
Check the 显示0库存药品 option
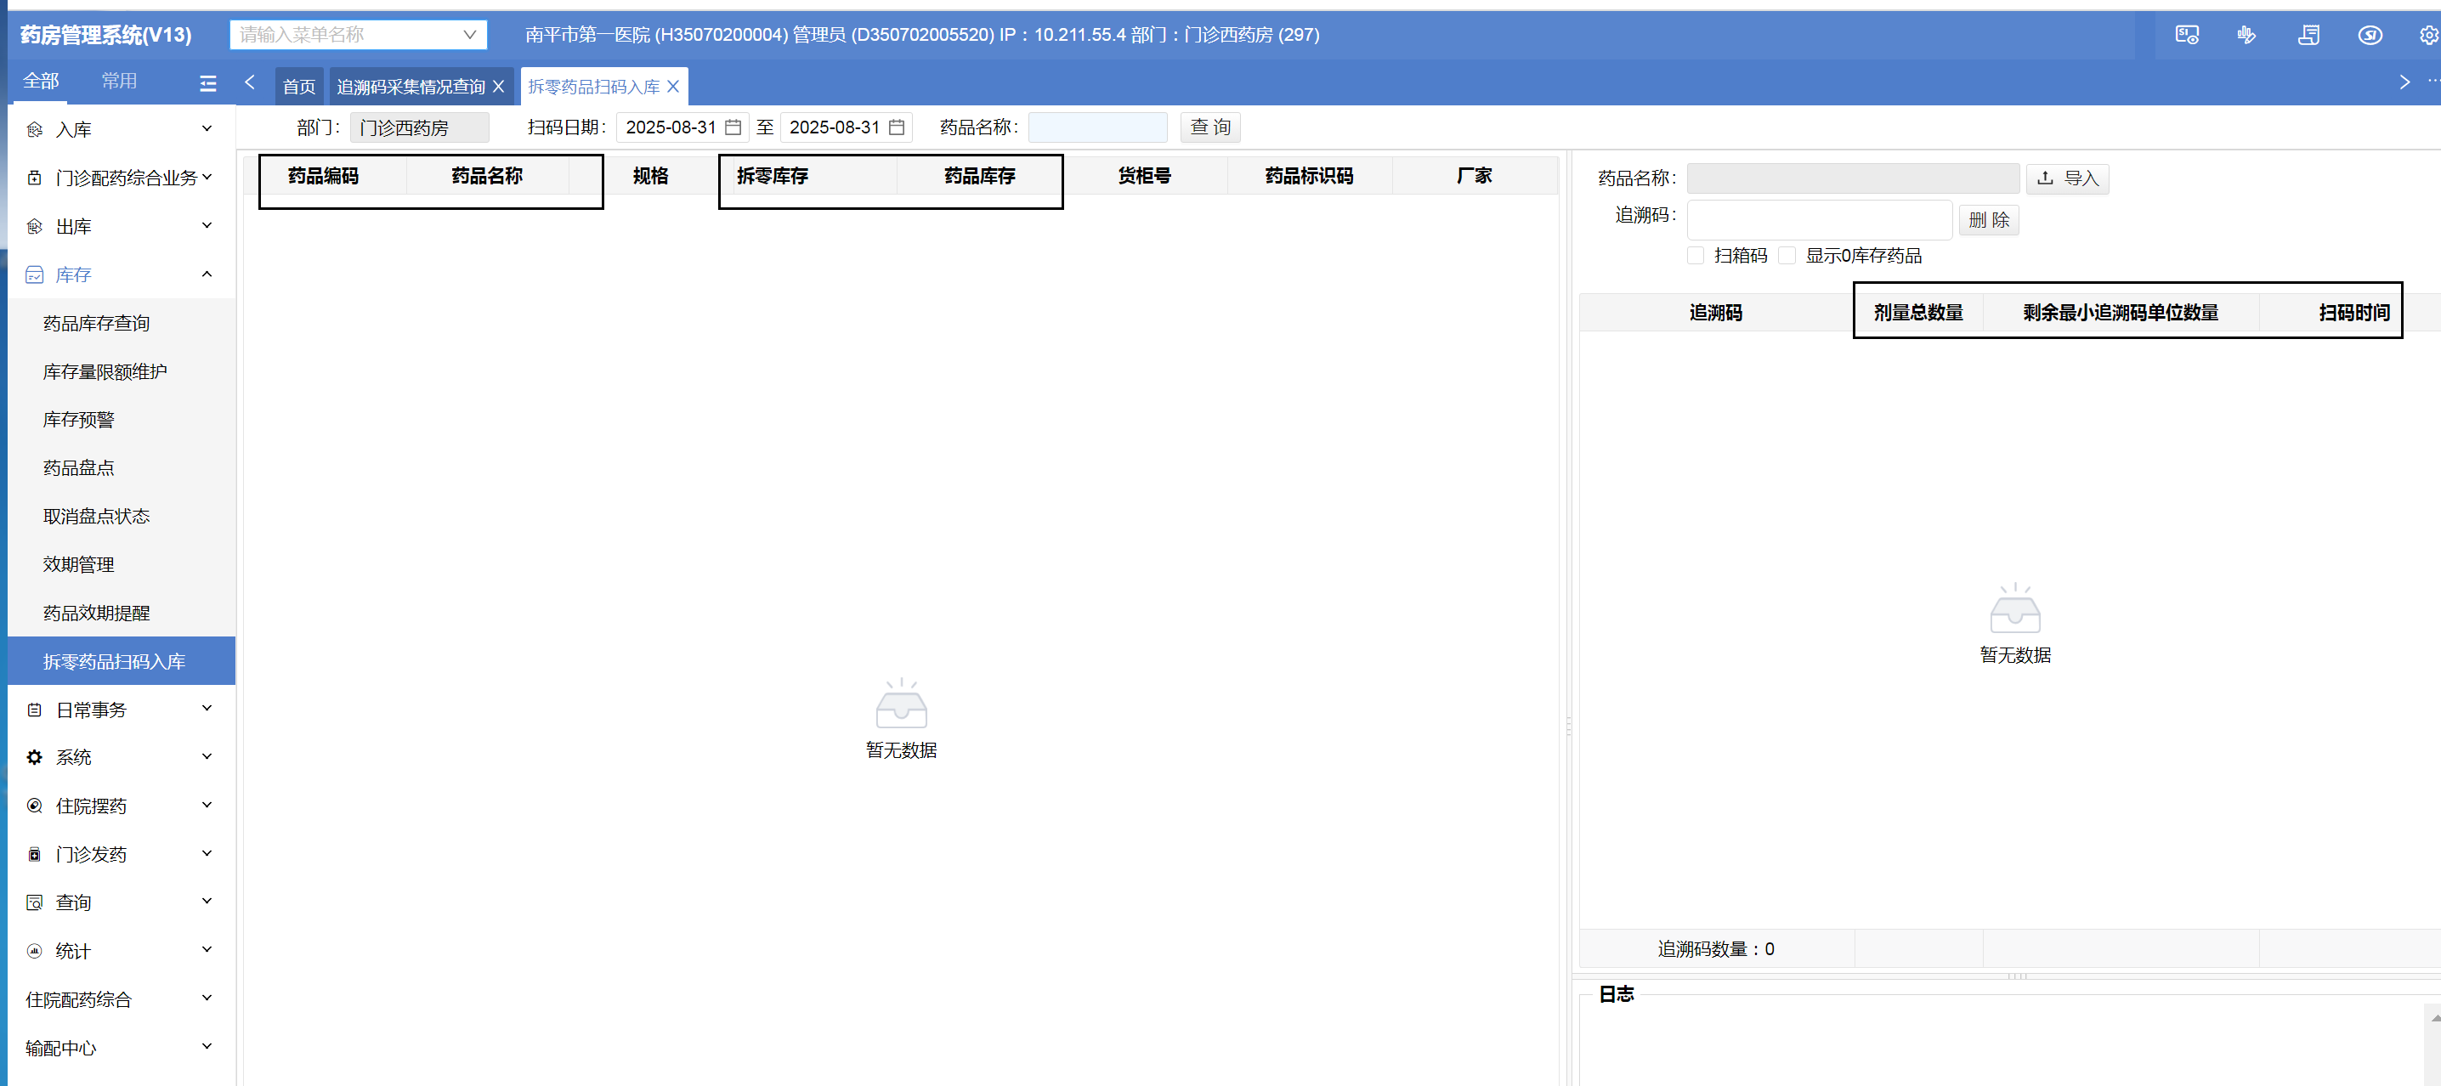(x=1787, y=255)
